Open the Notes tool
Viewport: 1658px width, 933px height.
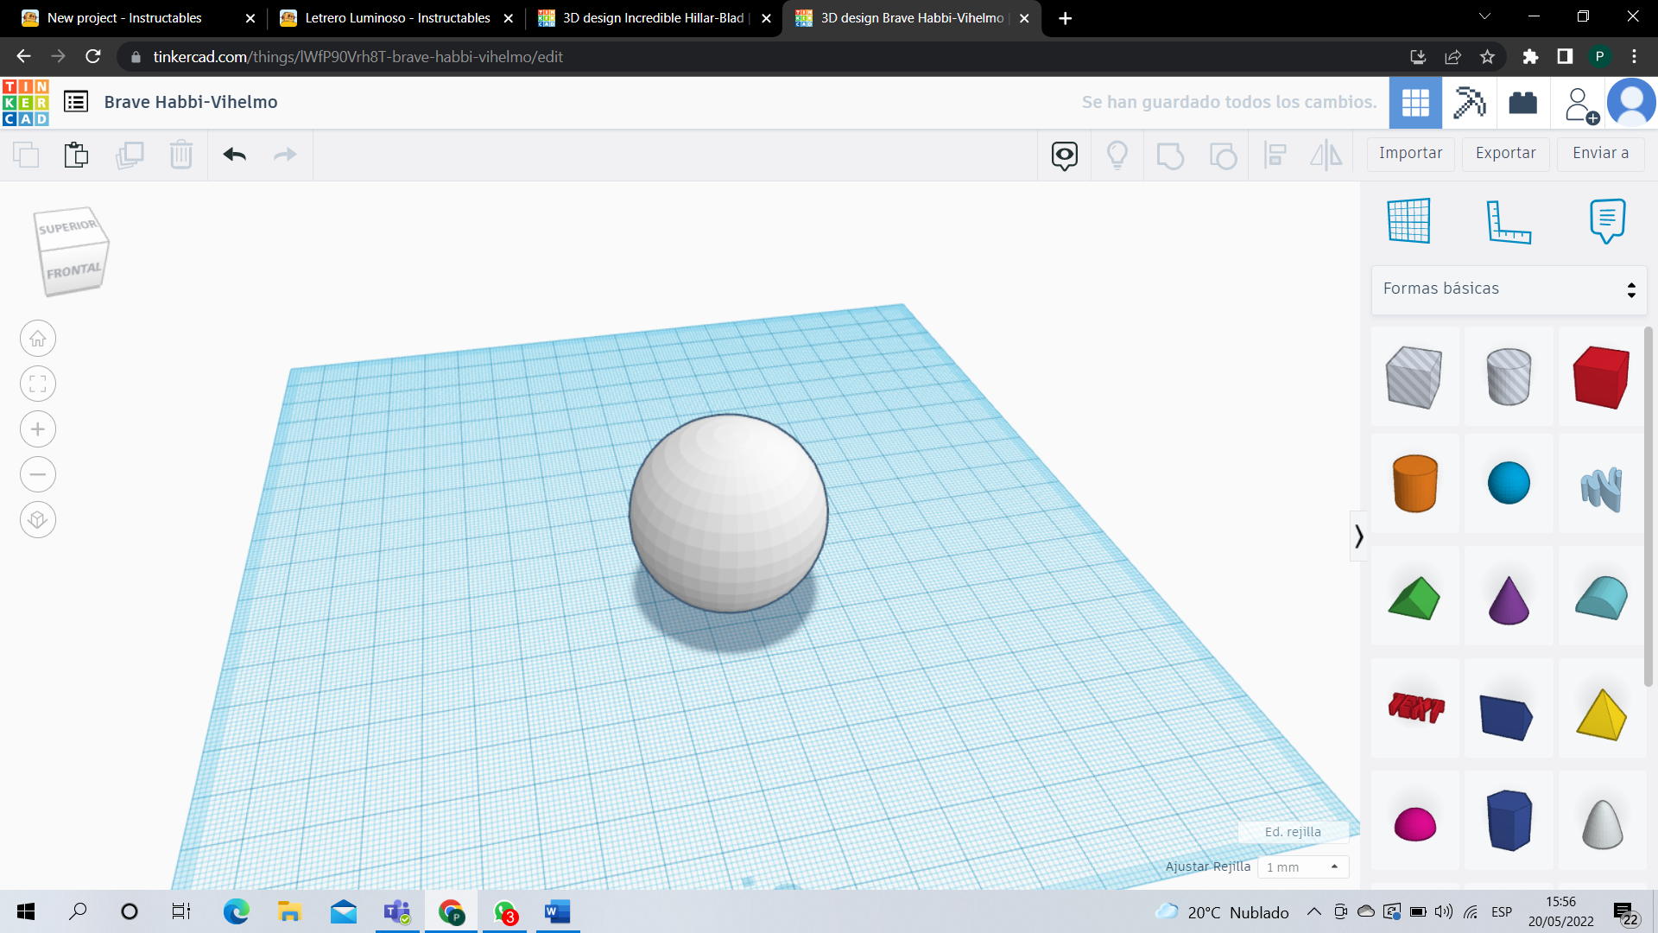[1607, 221]
